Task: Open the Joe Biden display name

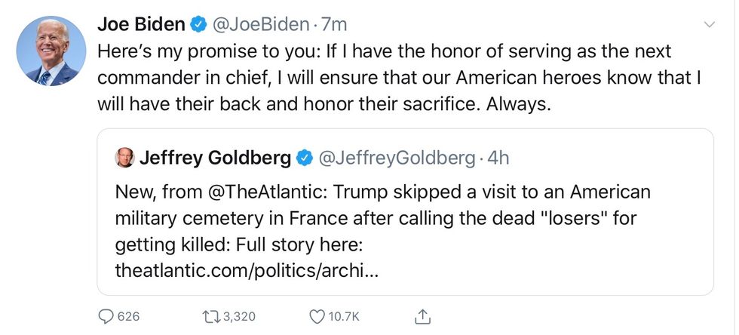Action: pyautogui.click(x=141, y=25)
